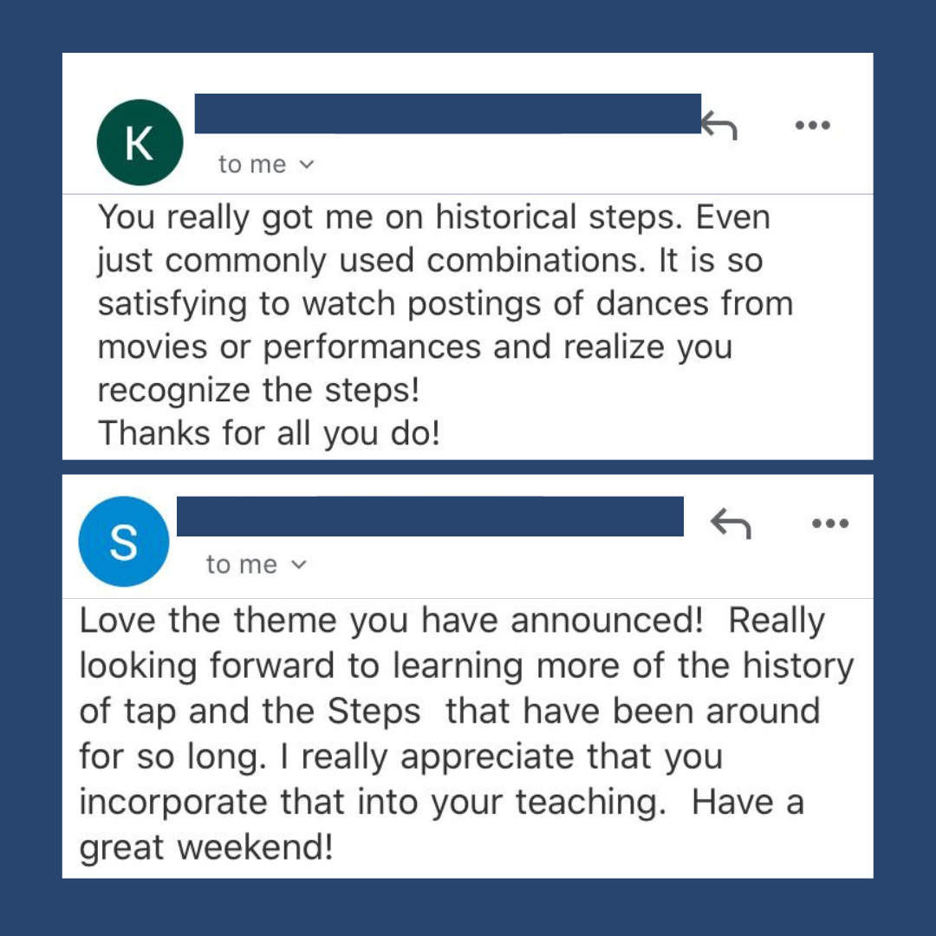Viewport: 936px width, 936px height.
Task: Click the green K sender avatar
Action: point(140,142)
